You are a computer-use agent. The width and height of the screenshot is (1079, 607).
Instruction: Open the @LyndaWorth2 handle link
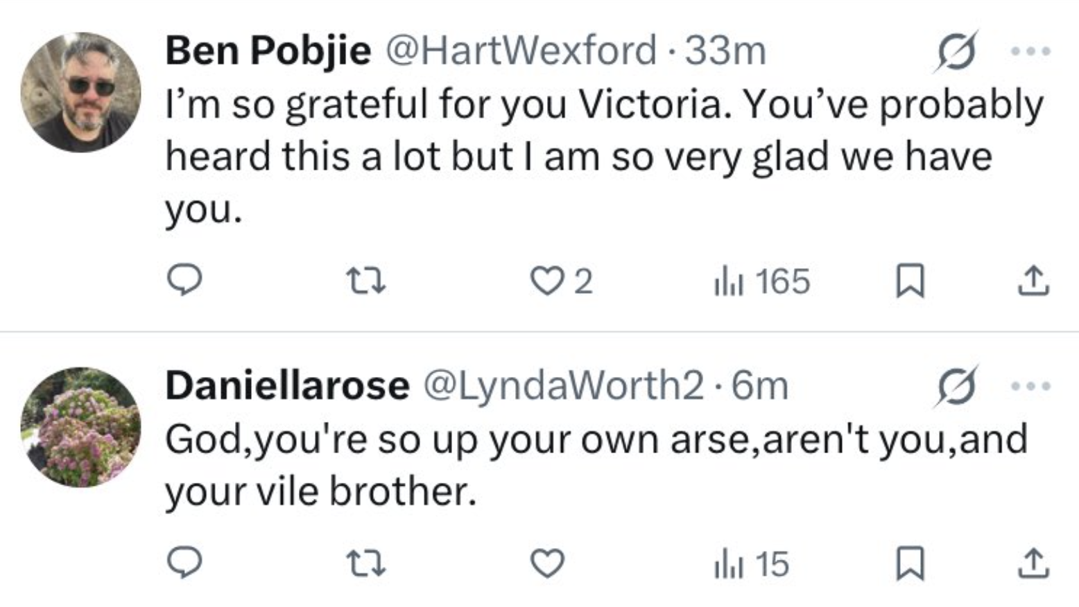[x=563, y=386]
